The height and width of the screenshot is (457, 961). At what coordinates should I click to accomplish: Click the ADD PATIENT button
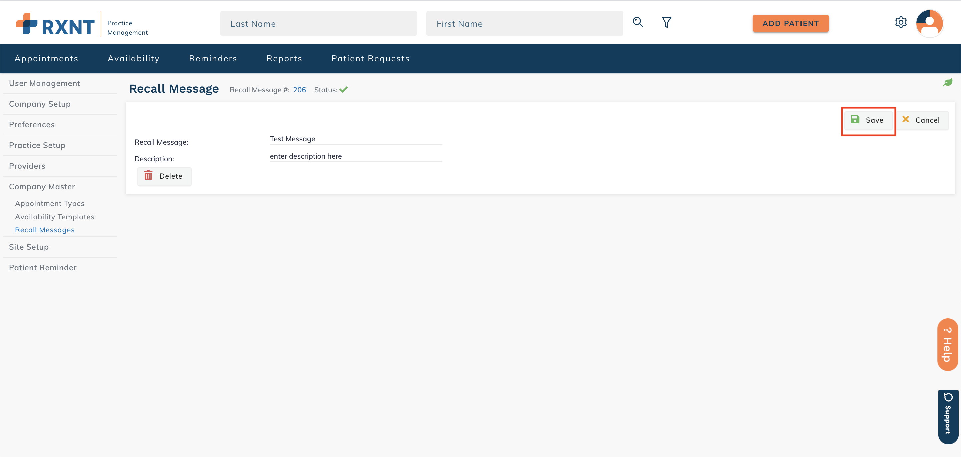click(790, 23)
